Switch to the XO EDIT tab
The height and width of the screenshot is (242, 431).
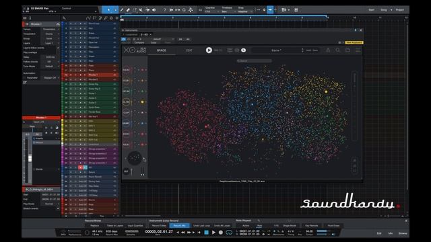189,50
